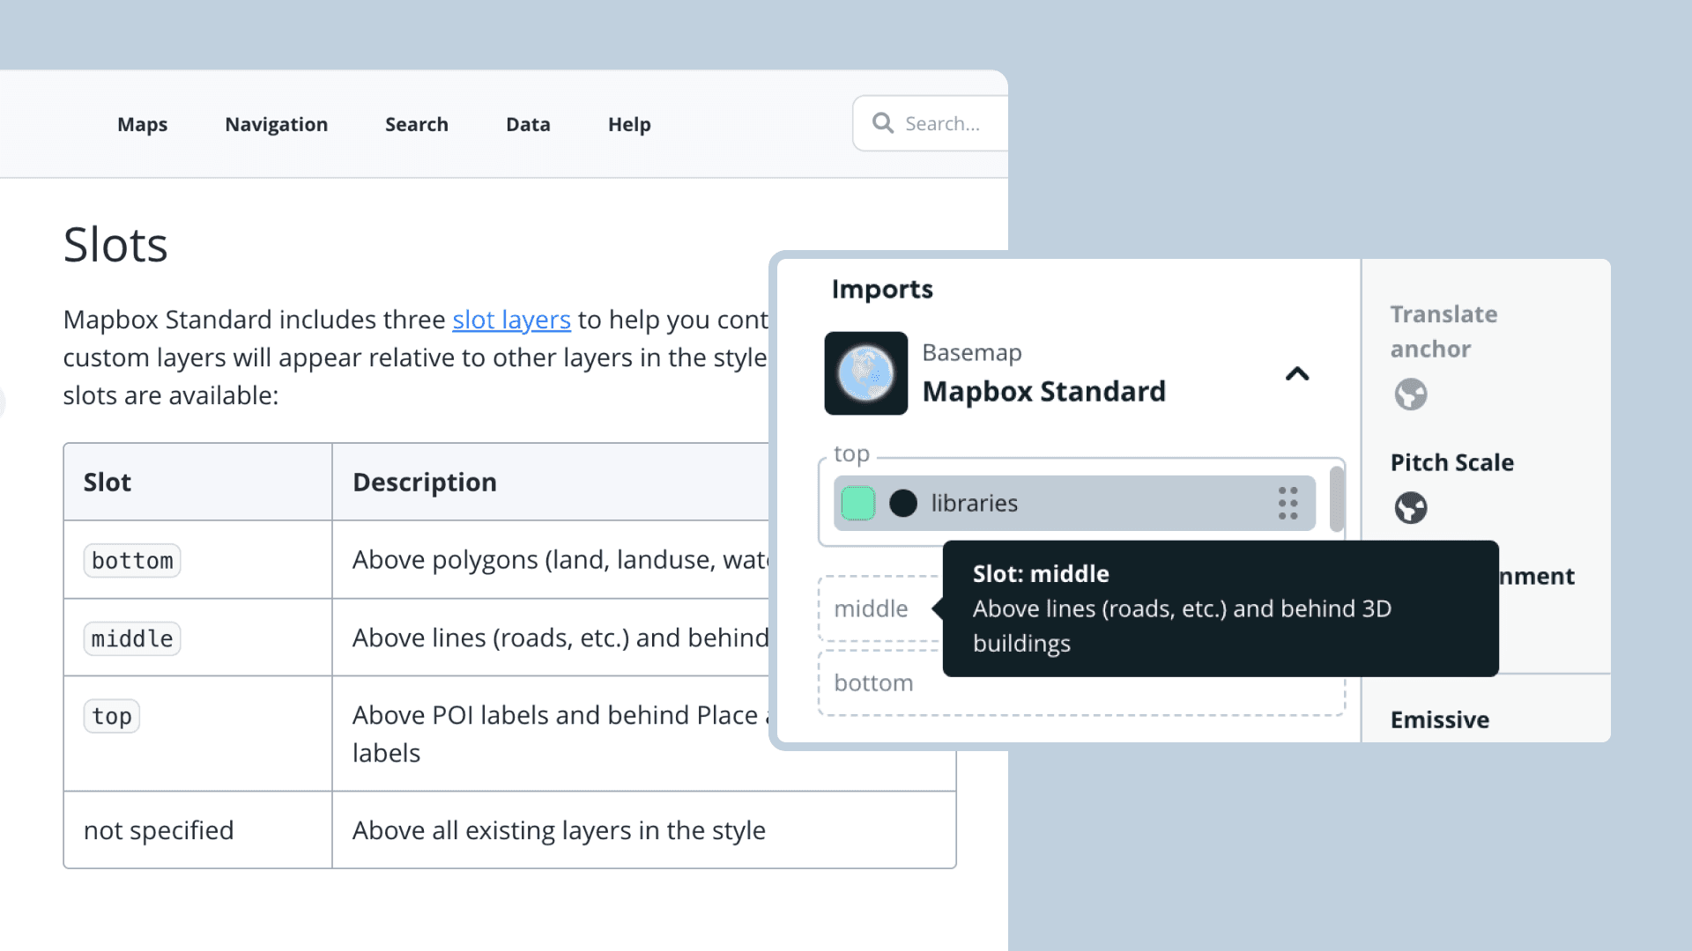The image size is (1692, 951).
Task: Open the Data menu
Action: [528, 124]
